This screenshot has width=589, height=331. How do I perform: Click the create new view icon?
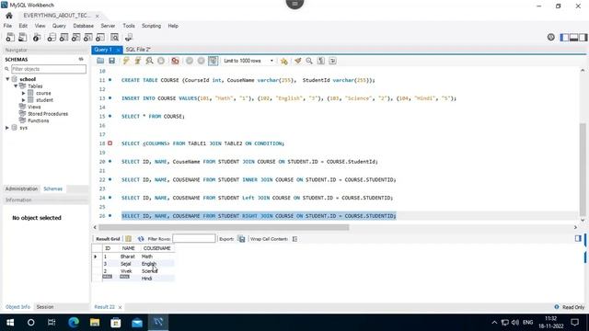pos(75,37)
